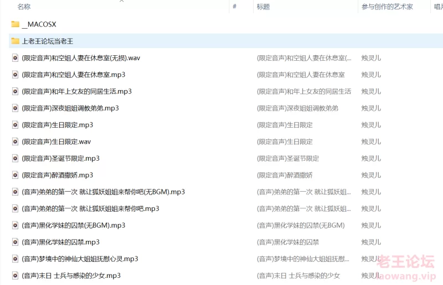This screenshot has height=285, width=443.
Task: Click the _MACOSX folder icon
Action: (x=16, y=24)
